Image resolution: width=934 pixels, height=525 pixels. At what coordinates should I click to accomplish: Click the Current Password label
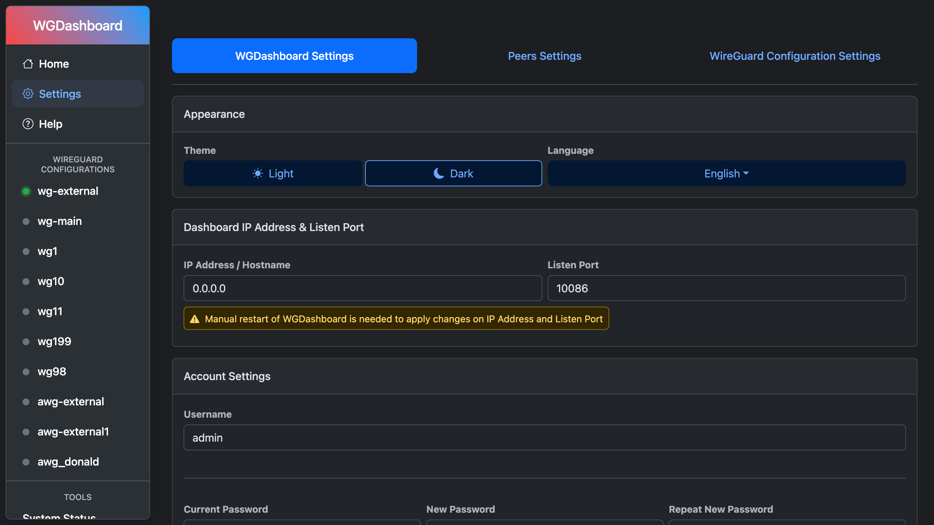[x=226, y=510]
